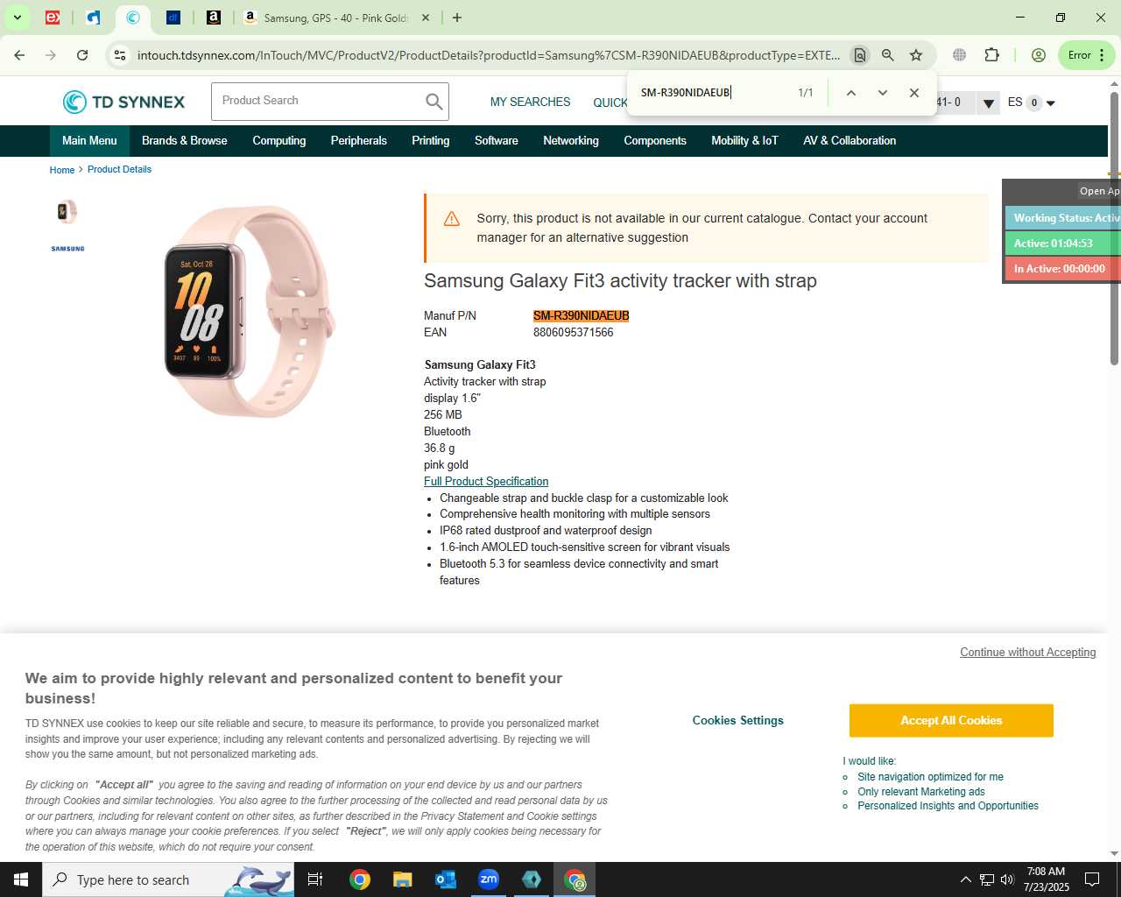
Task: Close the find-in-page bar
Action: coord(914,93)
